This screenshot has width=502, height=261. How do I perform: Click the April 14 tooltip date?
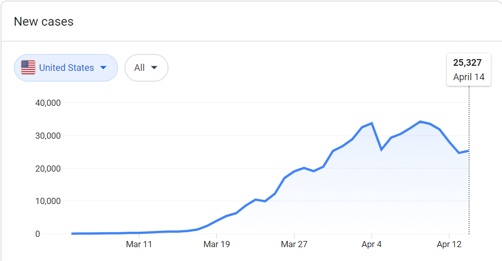pyautogui.click(x=469, y=78)
